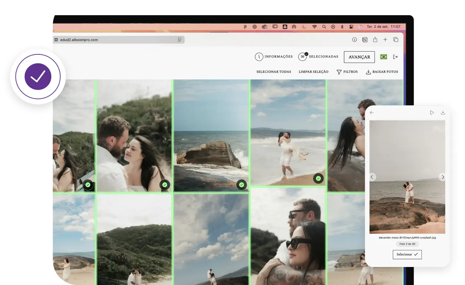Click the logout exit icon
Image resolution: width=465 pixels, height=285 pixels.
click(x=396, y=57)
